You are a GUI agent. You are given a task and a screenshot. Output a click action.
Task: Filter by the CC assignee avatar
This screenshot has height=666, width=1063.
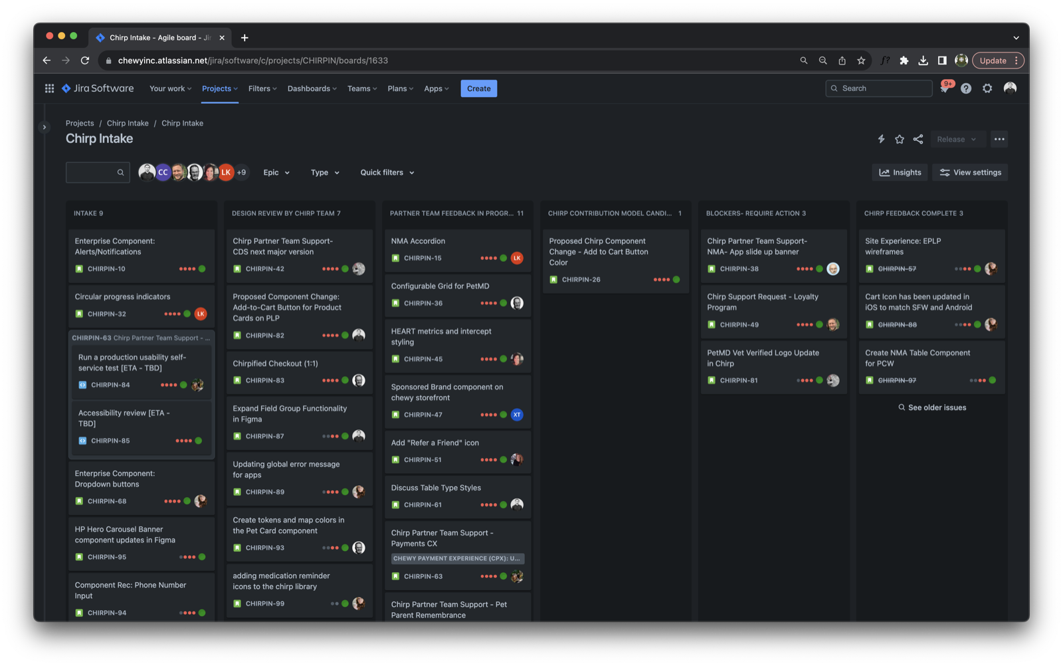point(163,172)
